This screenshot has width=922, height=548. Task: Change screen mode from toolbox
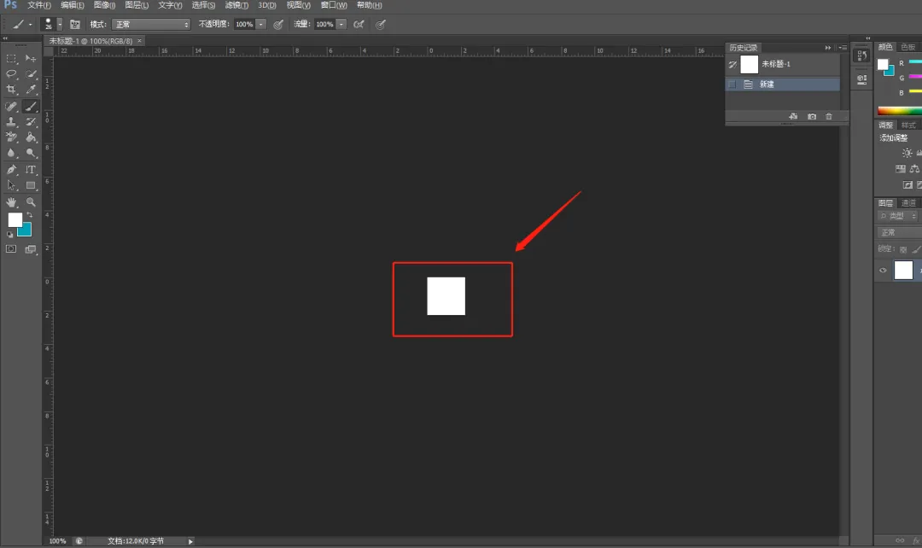point(31,249)
